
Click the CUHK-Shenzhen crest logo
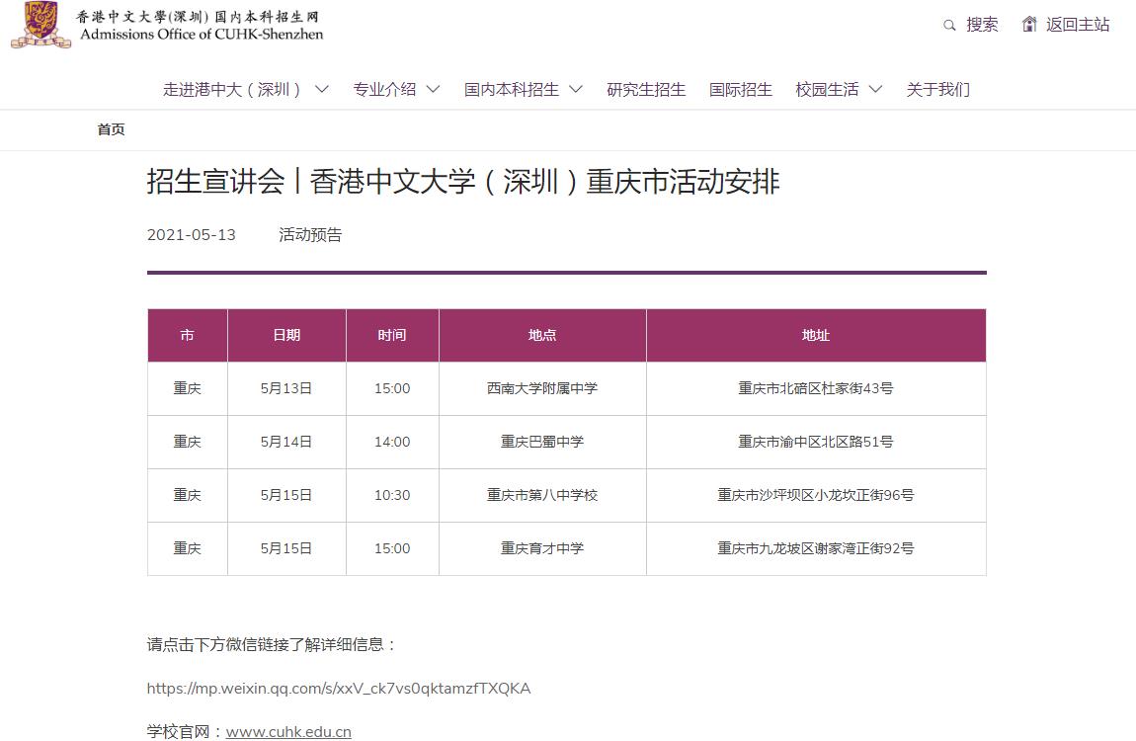(41, 25)
